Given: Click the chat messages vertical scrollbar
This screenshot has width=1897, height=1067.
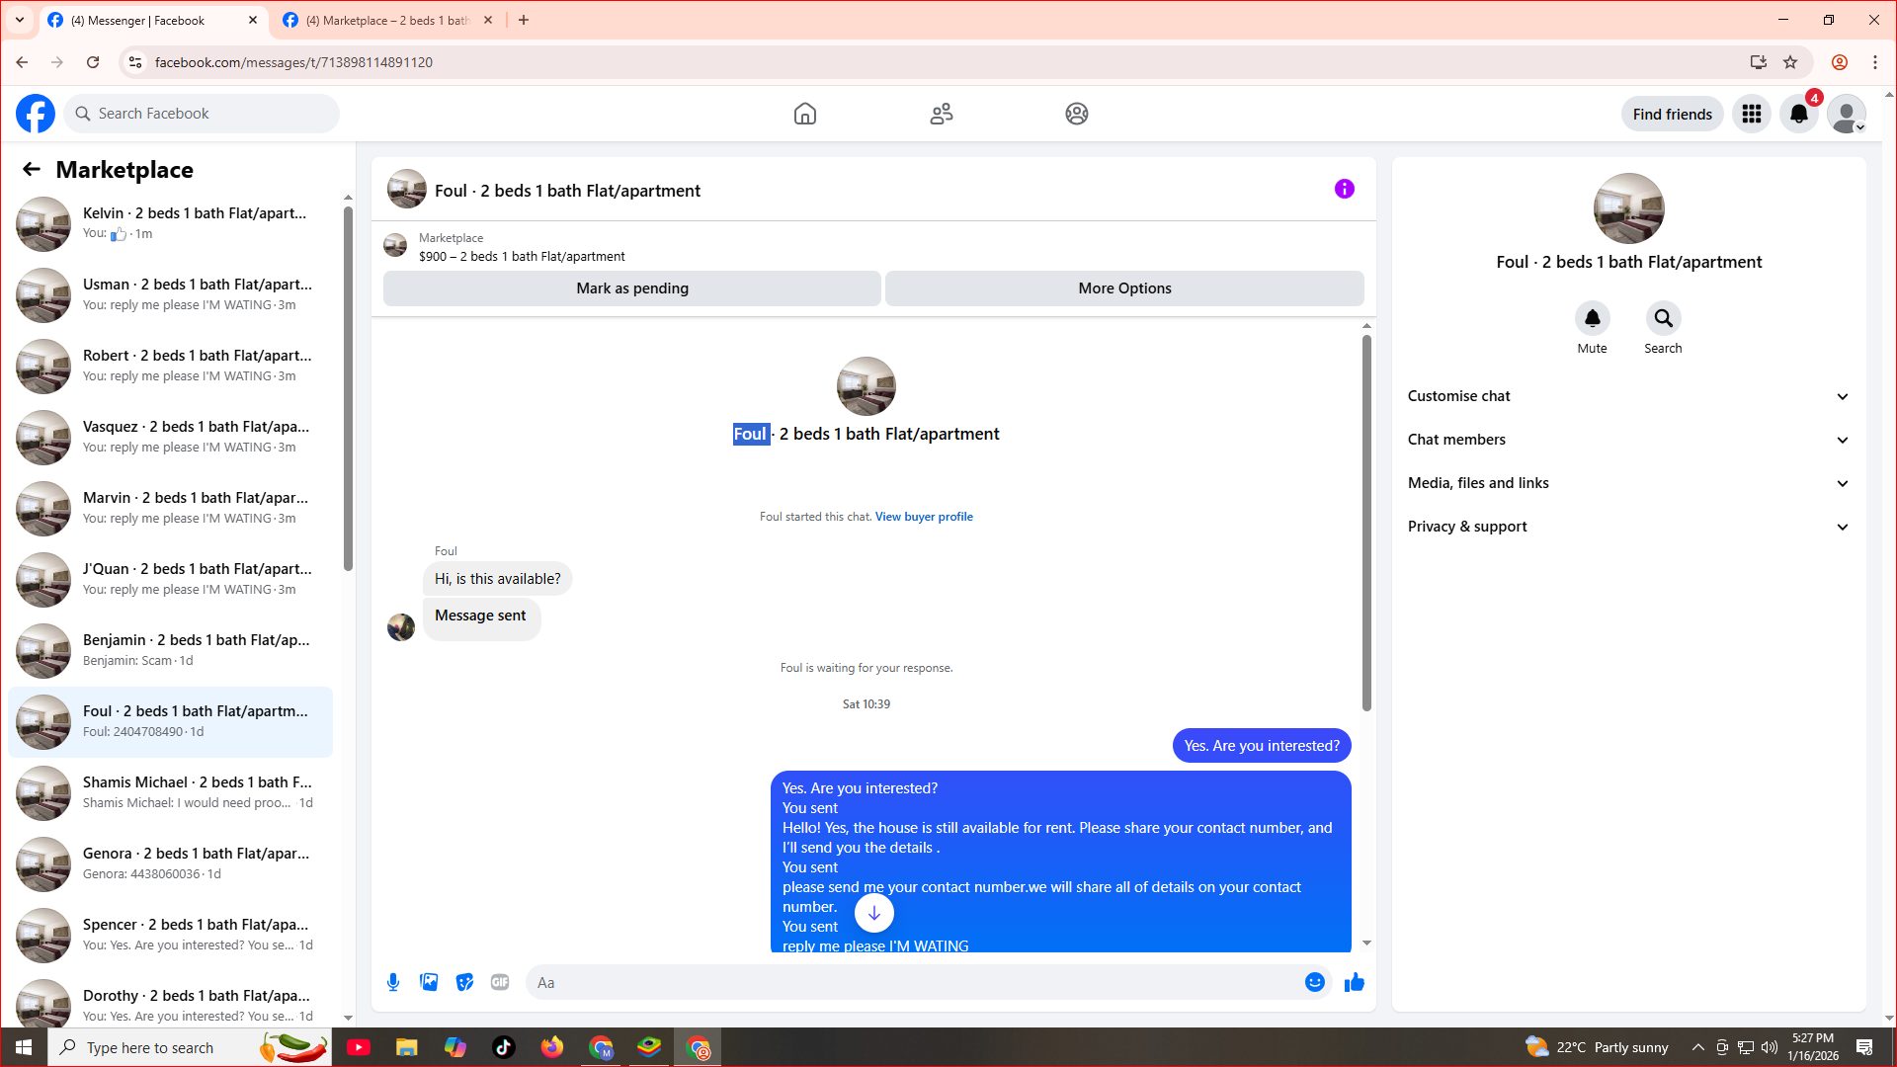Looking at the screenshot, I should point(1366,524).
